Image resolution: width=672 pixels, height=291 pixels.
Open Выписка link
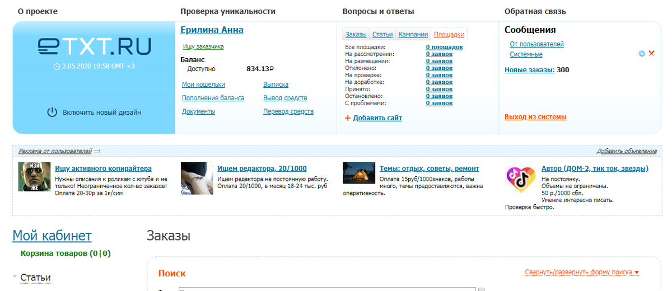click(x=276, y=85)
